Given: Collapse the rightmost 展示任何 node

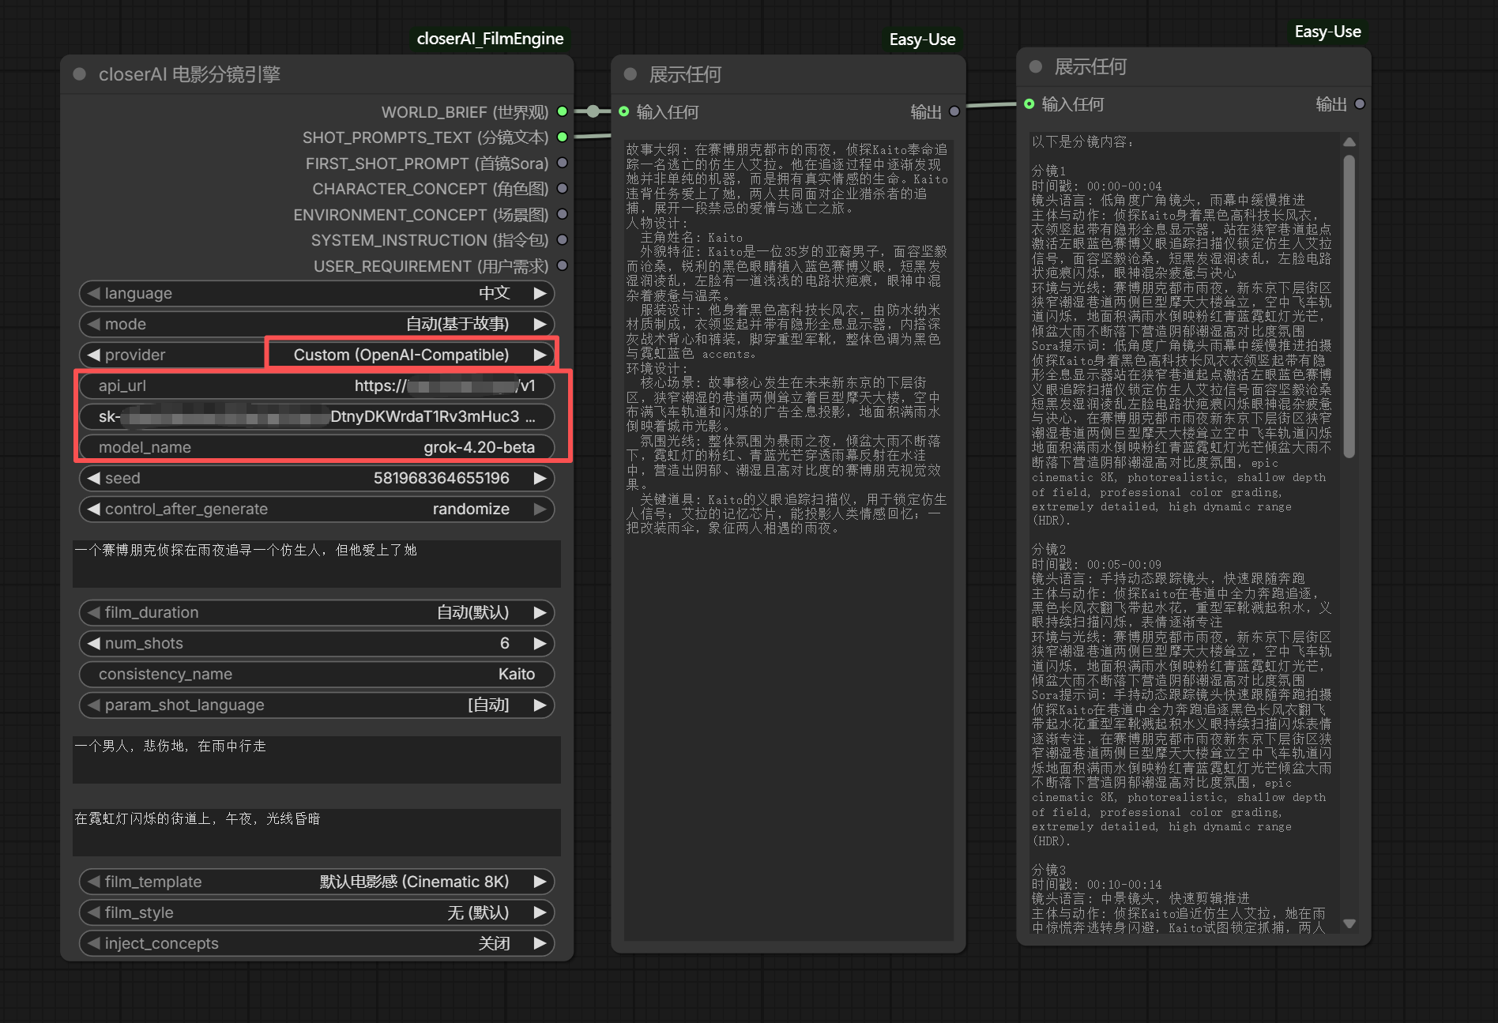Looking at the screenshot, I should [1035, 66].
